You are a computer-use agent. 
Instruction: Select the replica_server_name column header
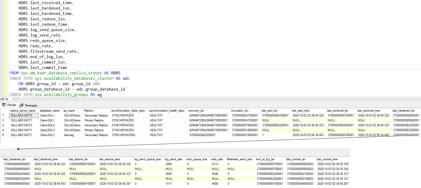pos(23,111)
